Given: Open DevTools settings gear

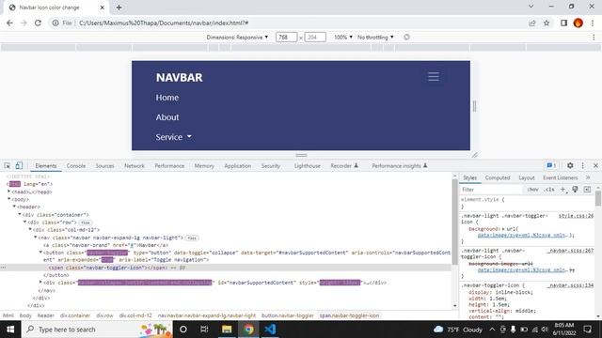Looking at the screenshot, I should point(570,165).
